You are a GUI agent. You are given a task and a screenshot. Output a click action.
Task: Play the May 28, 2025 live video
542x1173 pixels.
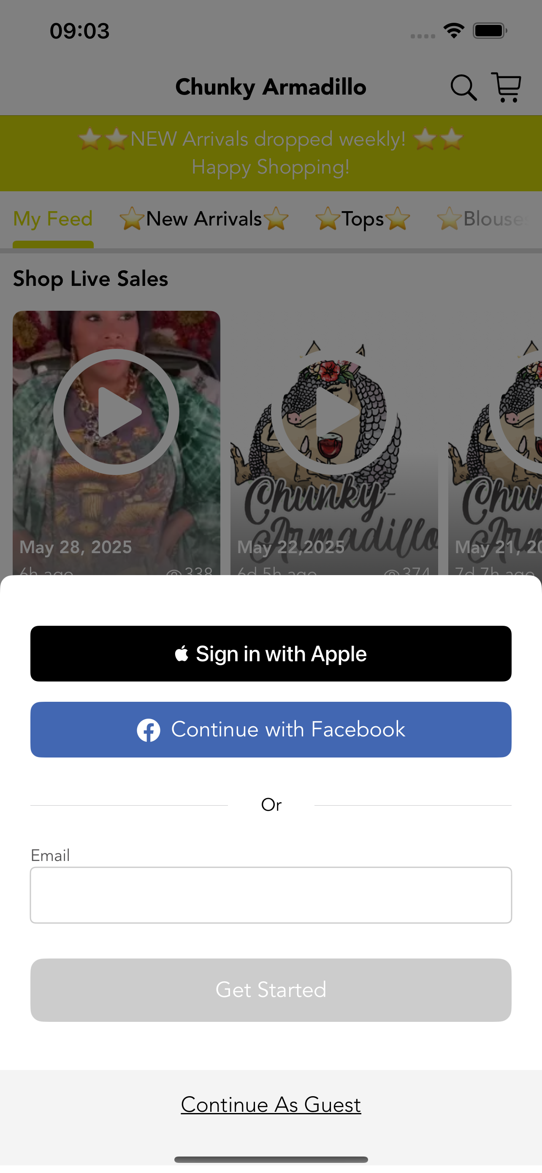116,412
